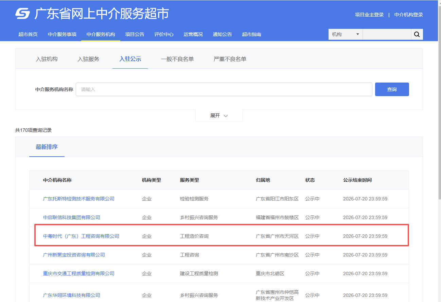This screenshot has width=441, height=302.
Task: Expand filters with the 展开 toggle
Action: point(219,116)
